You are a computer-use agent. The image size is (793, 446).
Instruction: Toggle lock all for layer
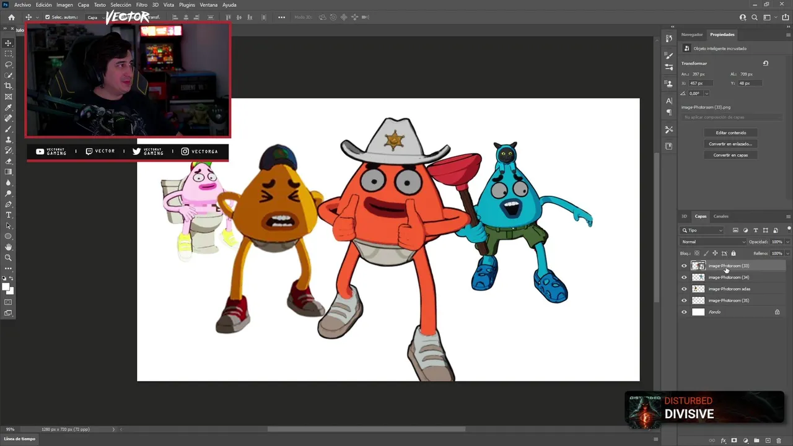(x=734, y=253)
